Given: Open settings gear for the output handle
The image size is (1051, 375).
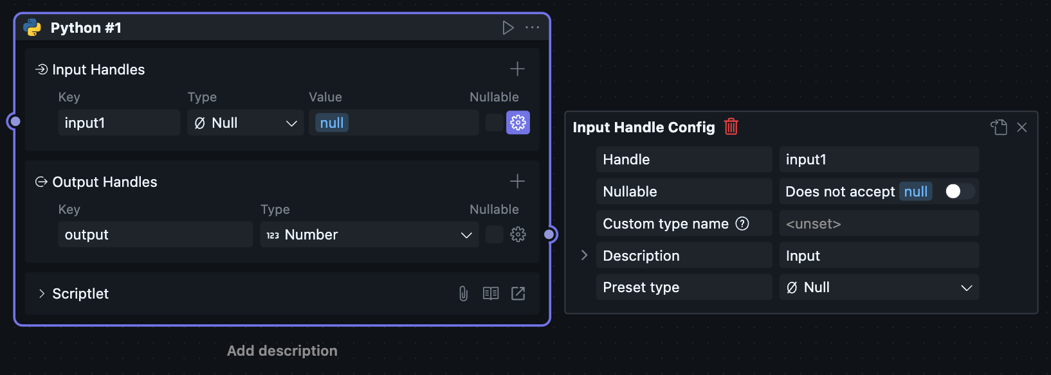Looking at the screenshot, I should click(518, 234).
